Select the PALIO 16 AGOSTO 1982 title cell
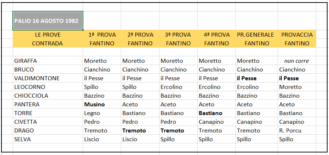 [x=48, y=21]
